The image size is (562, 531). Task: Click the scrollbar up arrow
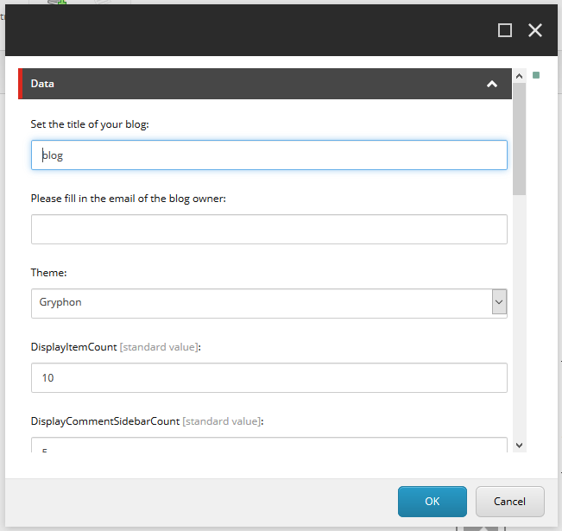[519, 76]
